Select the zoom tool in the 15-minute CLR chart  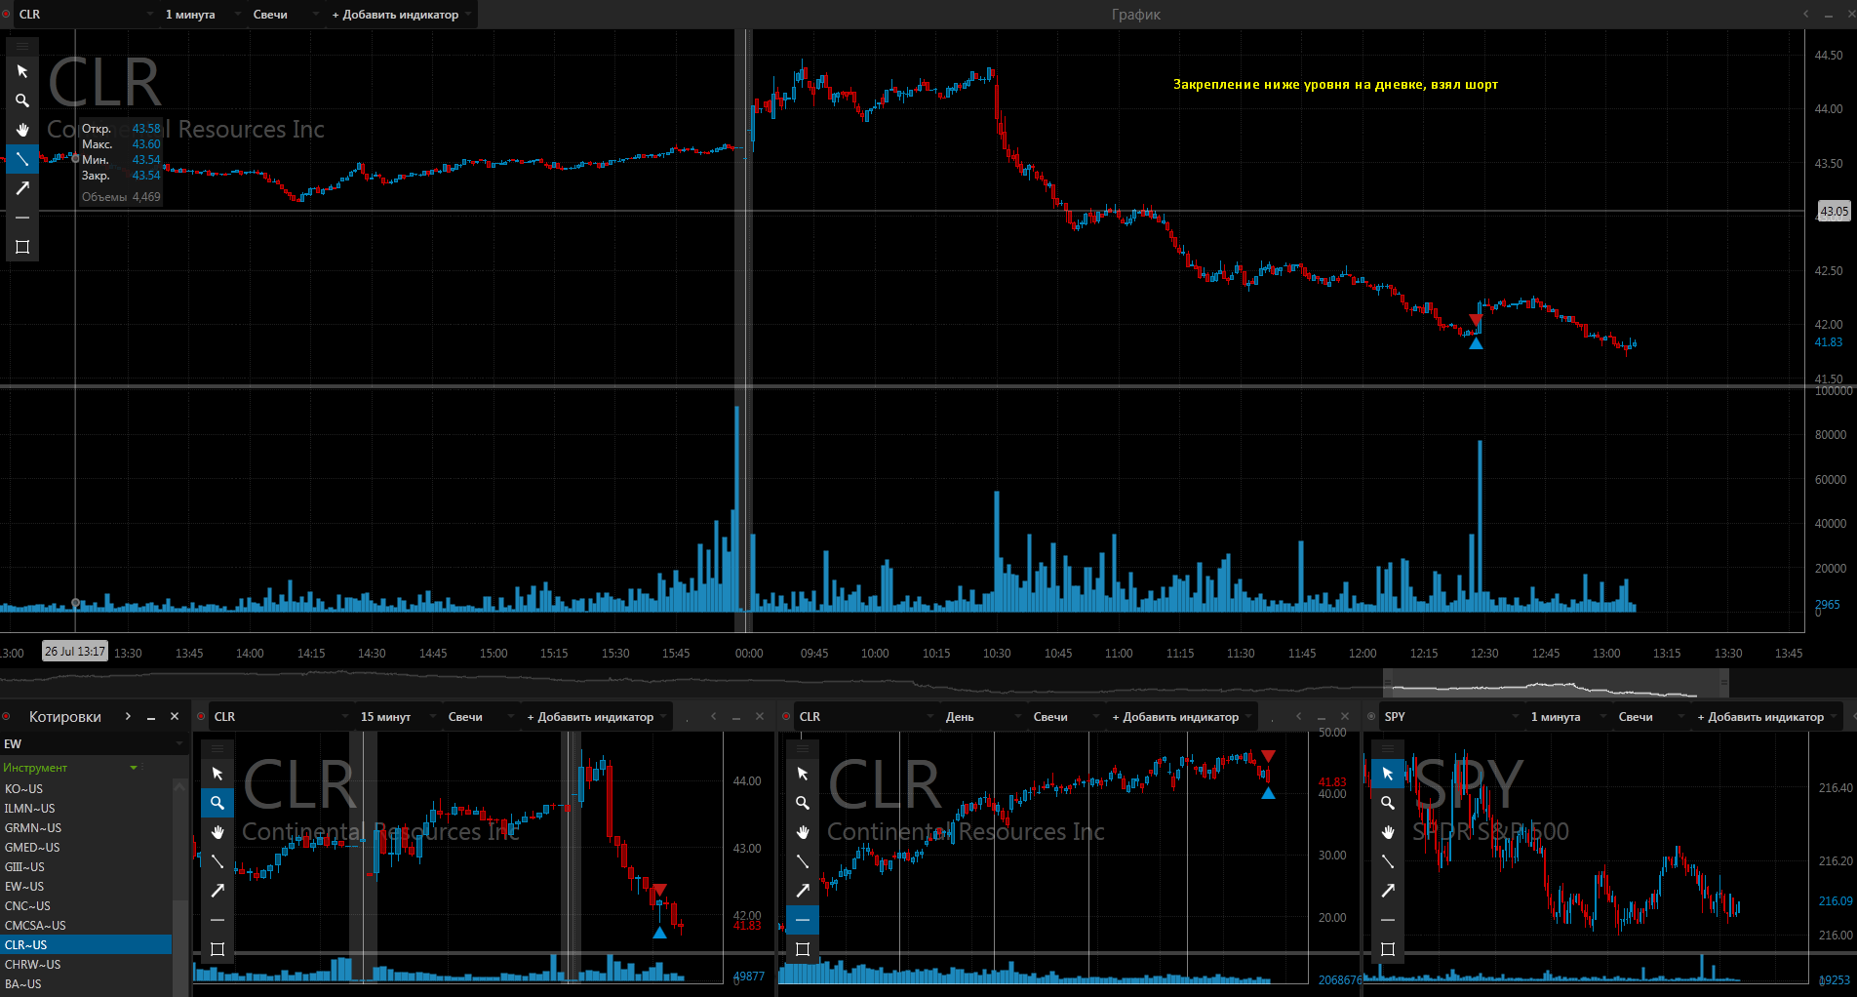[x=217, y=803]
